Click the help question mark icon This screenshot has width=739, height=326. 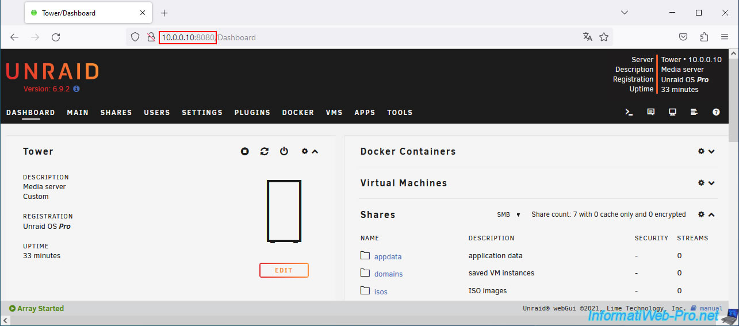(716, 112)
